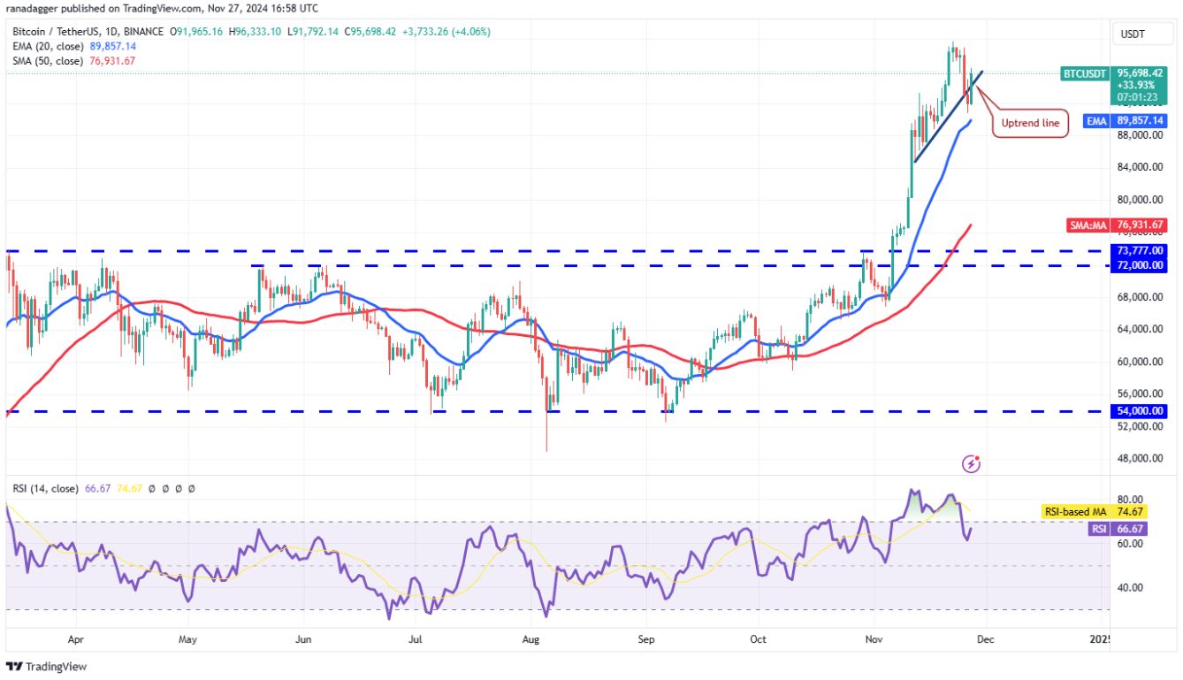Viewport: 1183px width, 680px height.
Task: Click the Uptrend line annotation label
Action: (1031, 123)
